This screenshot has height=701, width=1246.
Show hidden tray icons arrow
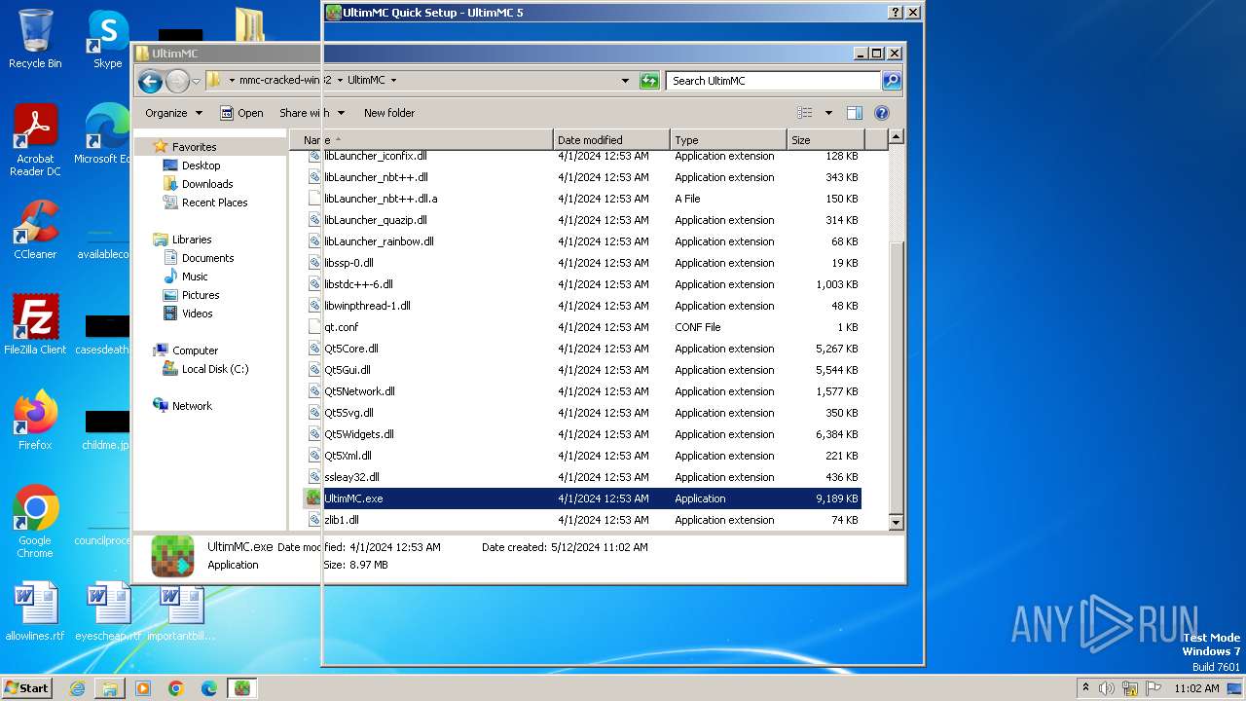tap(1085, 688)
